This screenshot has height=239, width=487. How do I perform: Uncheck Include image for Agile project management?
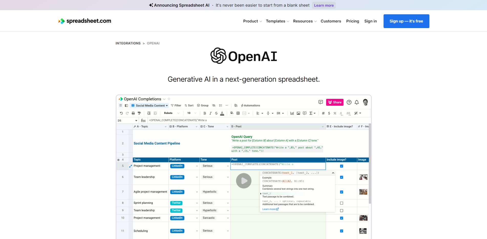pyautogui.click(x=342, y=192)
